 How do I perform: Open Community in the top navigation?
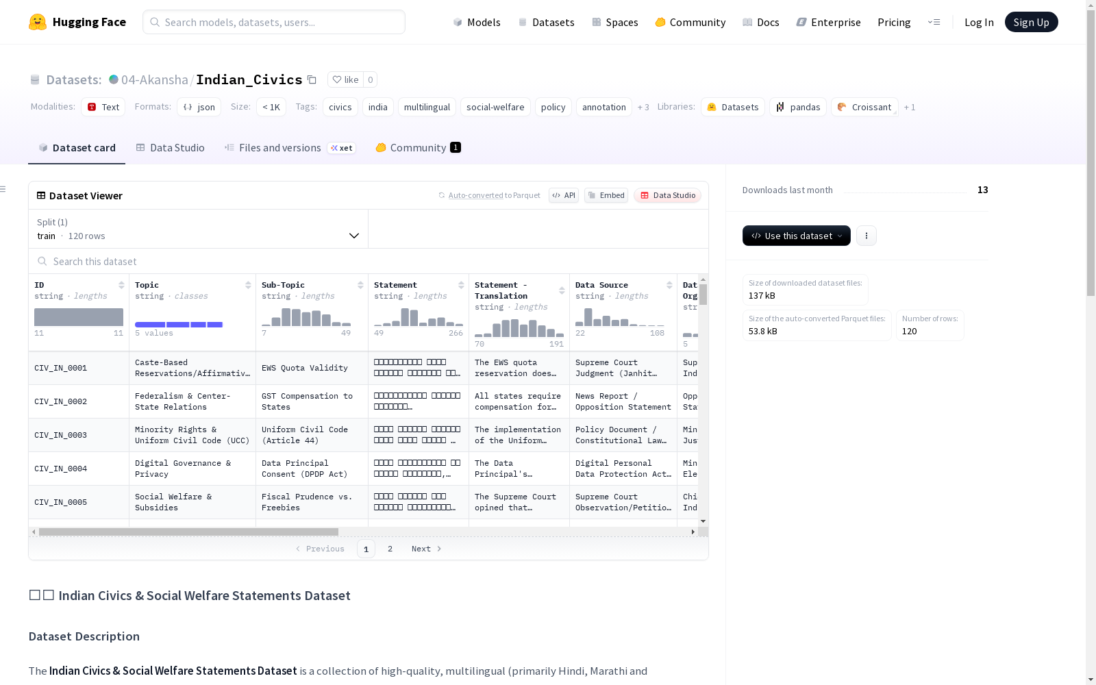[x=690, y=22]
